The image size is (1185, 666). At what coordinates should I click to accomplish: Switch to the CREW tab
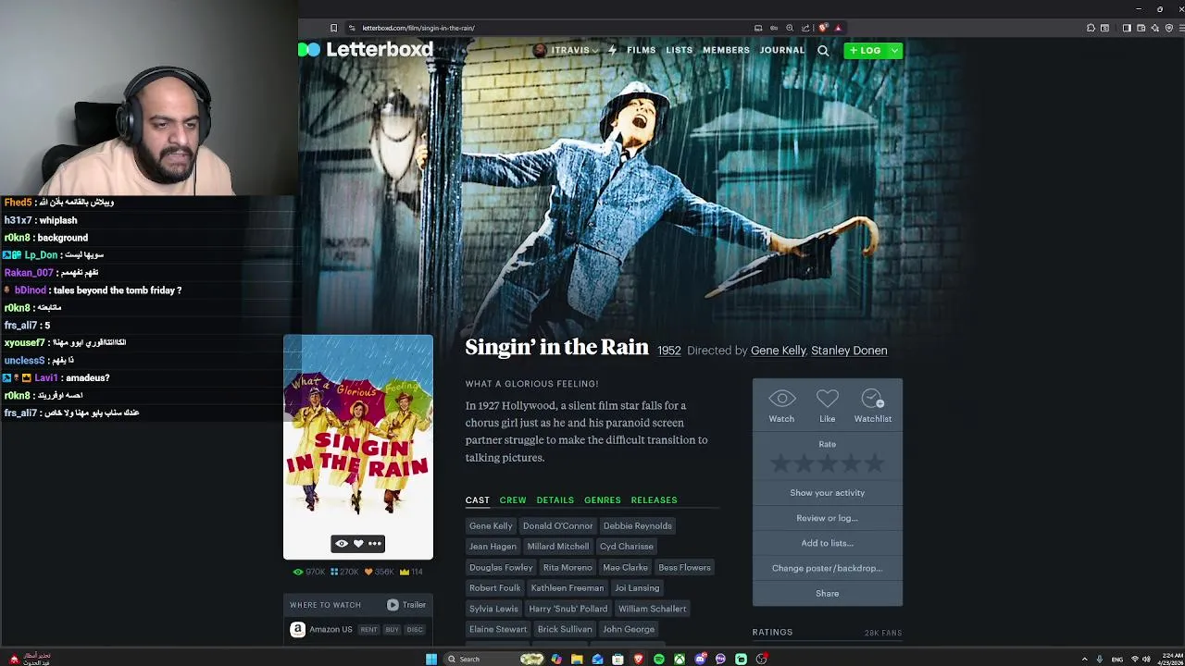click(x=513, y=500)
